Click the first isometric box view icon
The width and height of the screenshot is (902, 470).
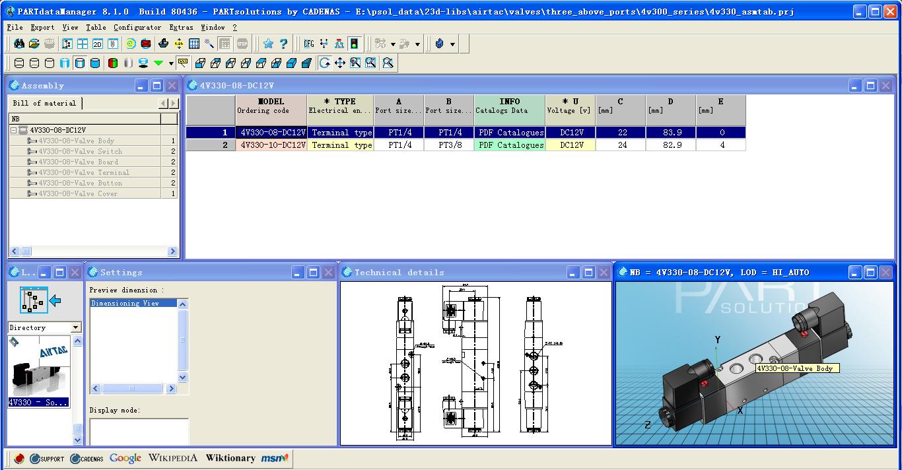pyautogui.click(x=200, y=63)
